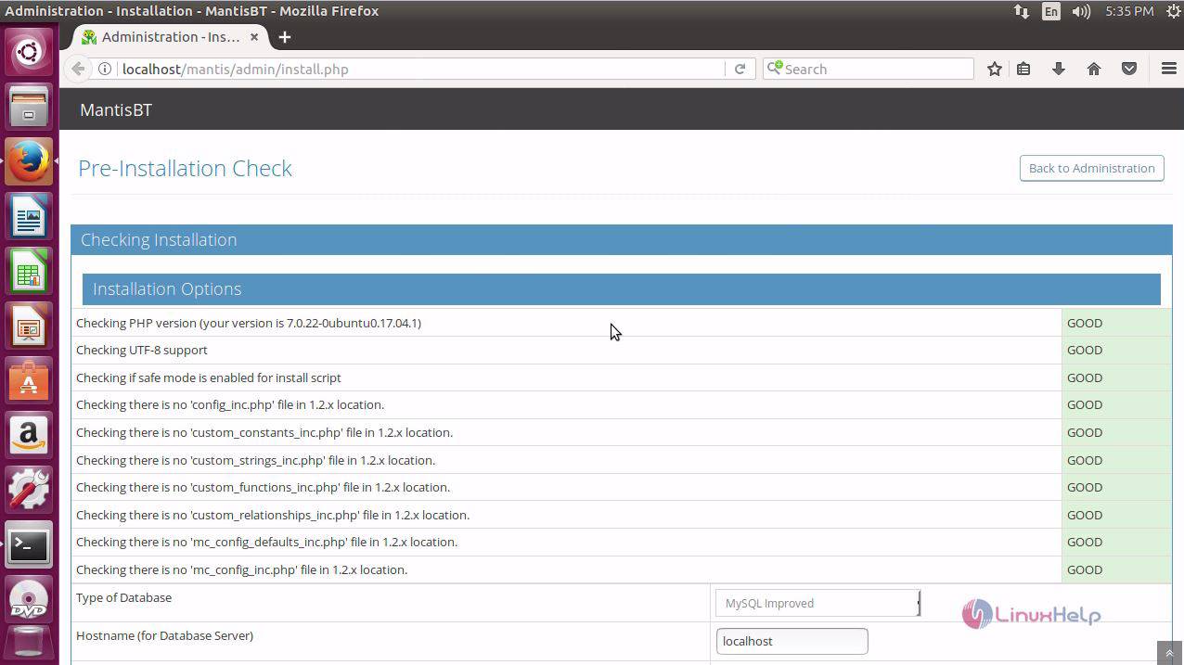This screenshot has height=665, width=1184.
Task: Select the 'mc_config_defaults_inc.php' check row text
Action: (267, 542)
